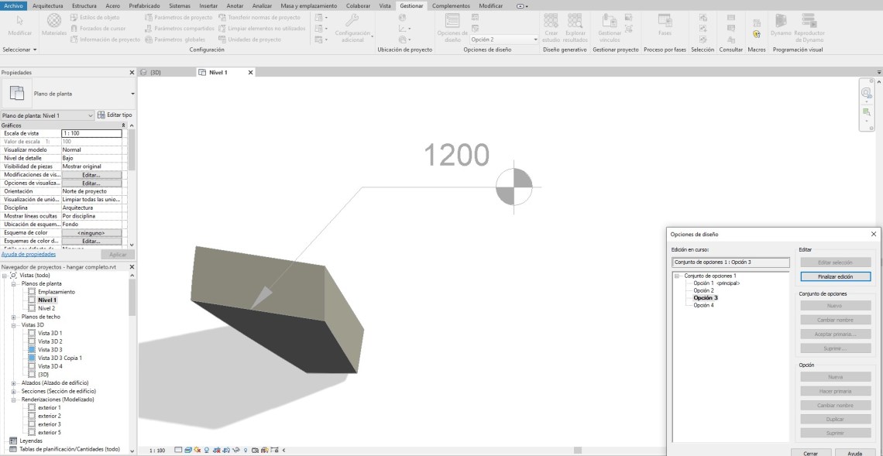Open the Ayuda de propiedades link
Screen dimensions: 883x456
click(28, 254)
